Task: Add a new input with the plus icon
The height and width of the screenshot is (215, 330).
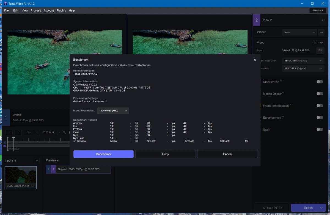Action: click(37, 161)
